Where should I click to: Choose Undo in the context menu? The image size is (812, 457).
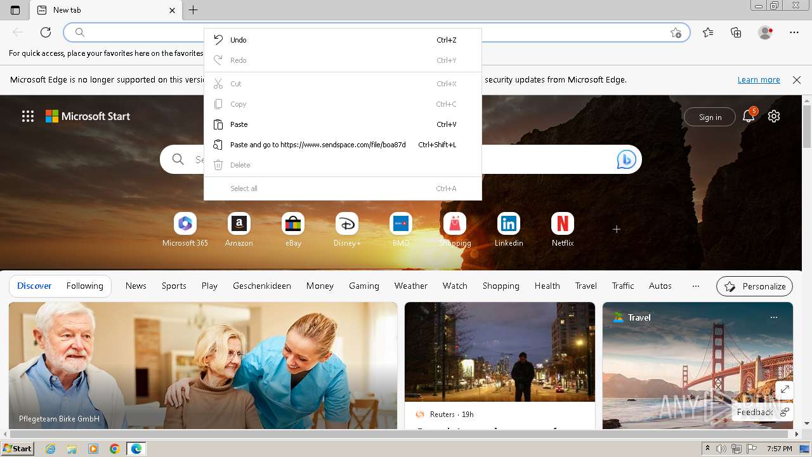point(343,40)
